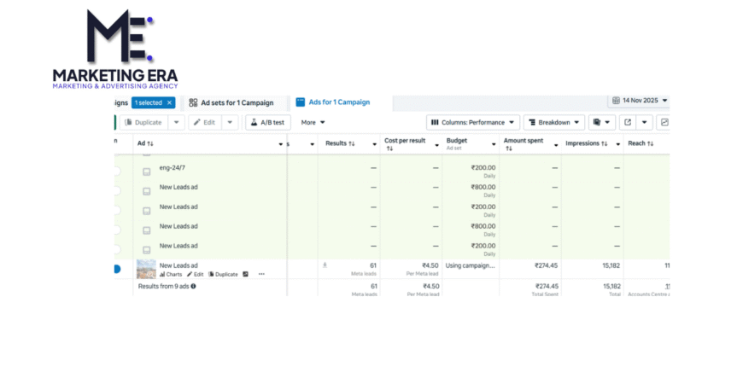Click the ad placeholder icon beside eng-24/7

point(146,169)
